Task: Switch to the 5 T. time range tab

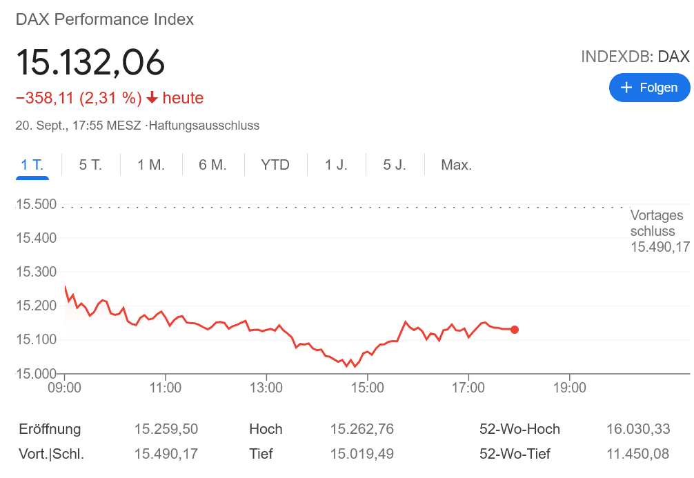Action: 90,164
